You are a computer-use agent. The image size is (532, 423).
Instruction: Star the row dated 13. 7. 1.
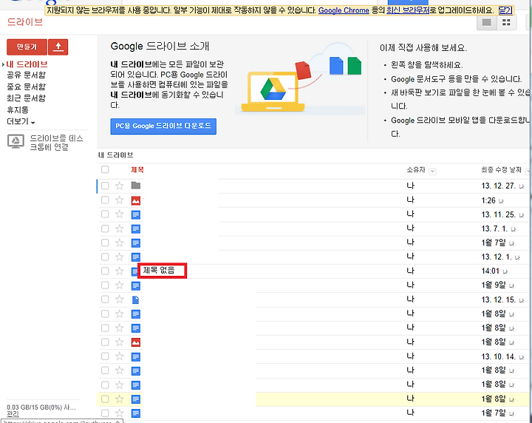tap(119, 229)
